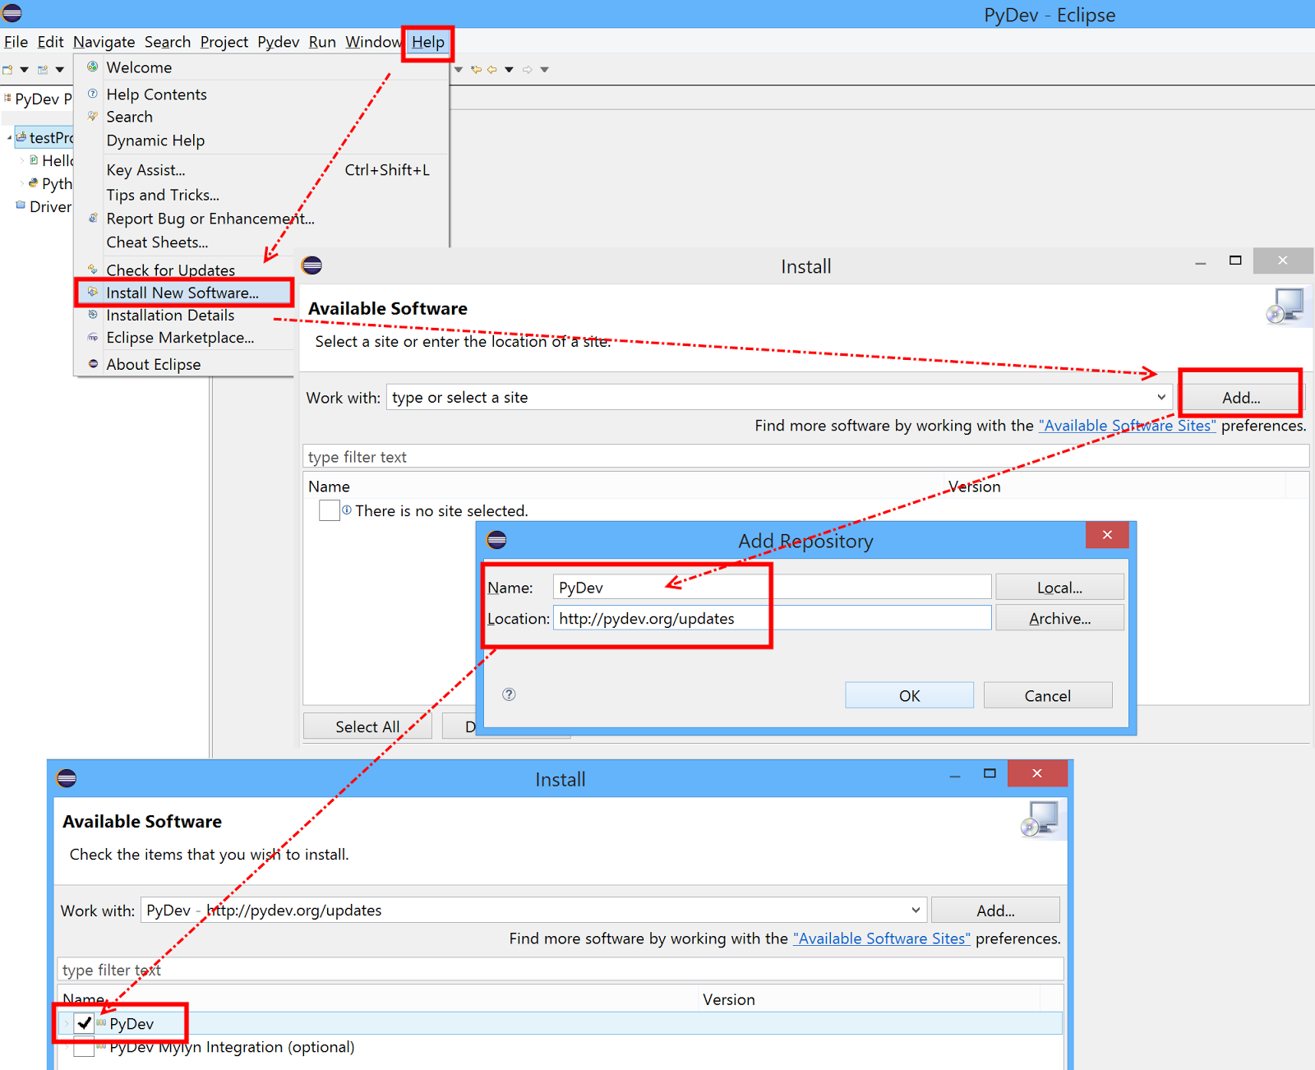Image resolution: width=1315 pixels, height=1070 pixels.
Task: Open the Pydev menu
Action: point(278,42)
